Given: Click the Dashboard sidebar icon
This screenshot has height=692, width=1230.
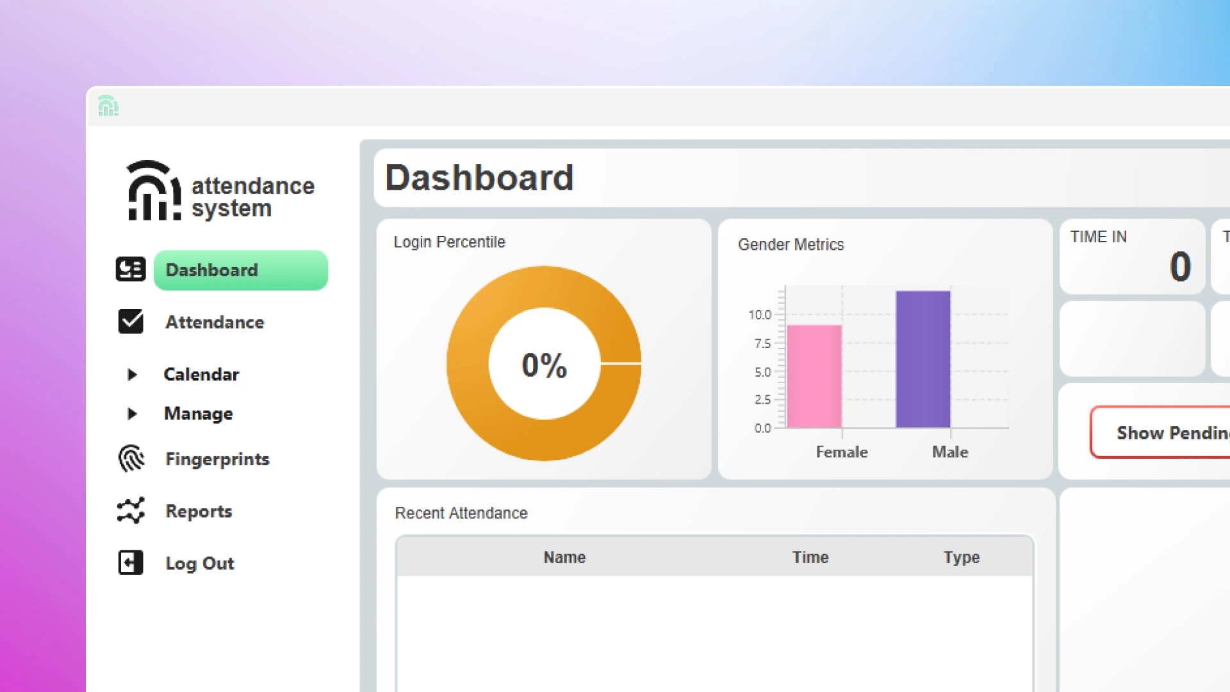Looking at the screenshot, I should tap(131, 270).
